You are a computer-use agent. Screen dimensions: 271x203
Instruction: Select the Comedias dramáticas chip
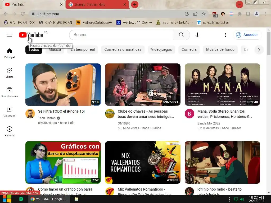click(123, 49)
